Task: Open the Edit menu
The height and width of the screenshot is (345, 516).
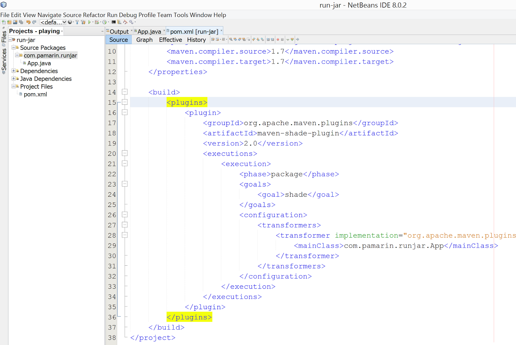Action: [x=16, y=15]
